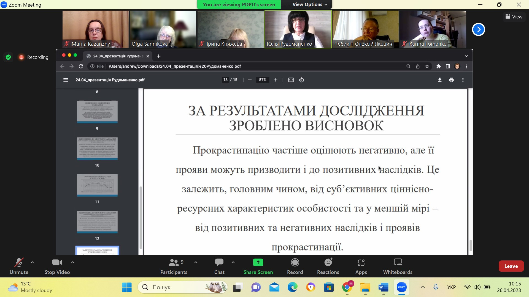The width and height of the screenshot is (529, 297).
Task: Open the Chat panel
Action: coord(219,266)
